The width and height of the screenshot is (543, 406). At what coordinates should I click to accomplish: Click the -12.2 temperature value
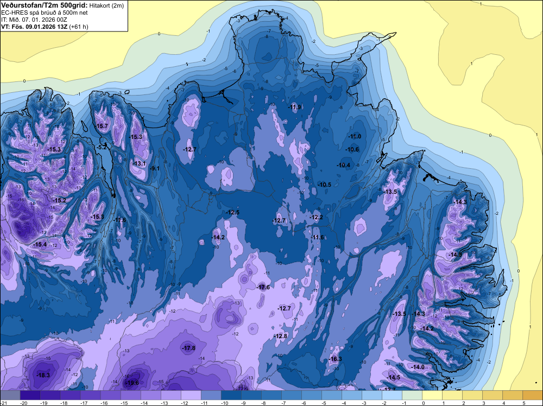[x=316, y=217]
